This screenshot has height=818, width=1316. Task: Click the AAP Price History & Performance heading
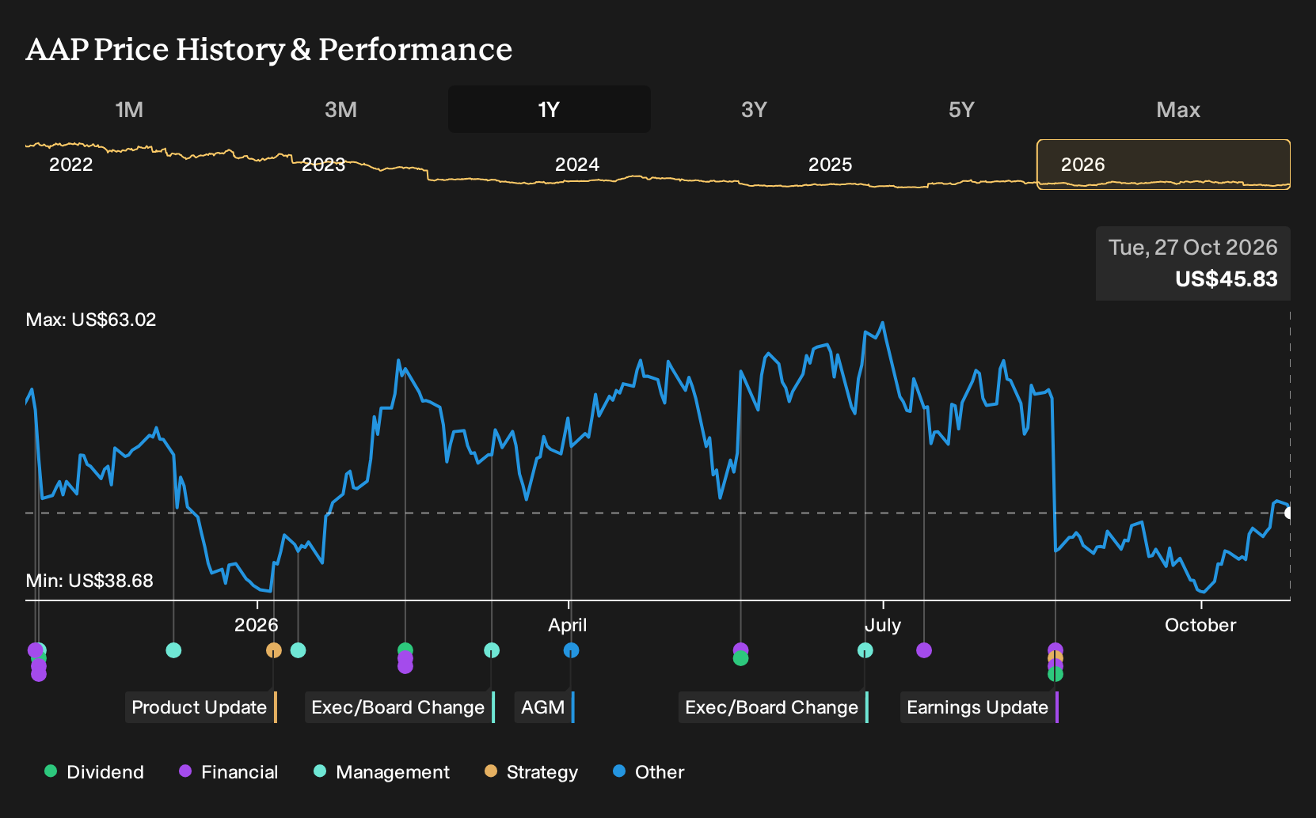click(269, 49)
